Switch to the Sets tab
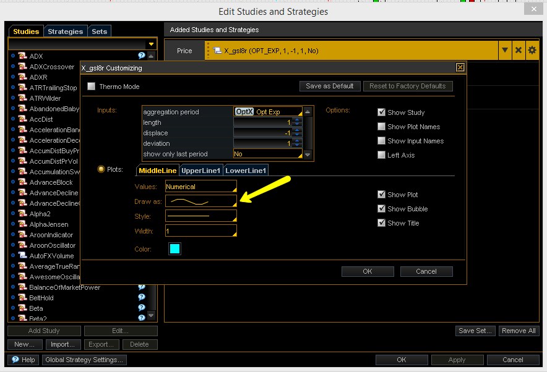This screenshot has width=547, height=372. 100,32
